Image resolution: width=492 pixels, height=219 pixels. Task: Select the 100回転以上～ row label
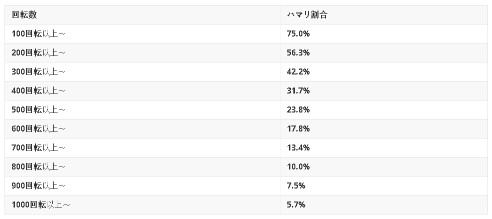point(39,34)
